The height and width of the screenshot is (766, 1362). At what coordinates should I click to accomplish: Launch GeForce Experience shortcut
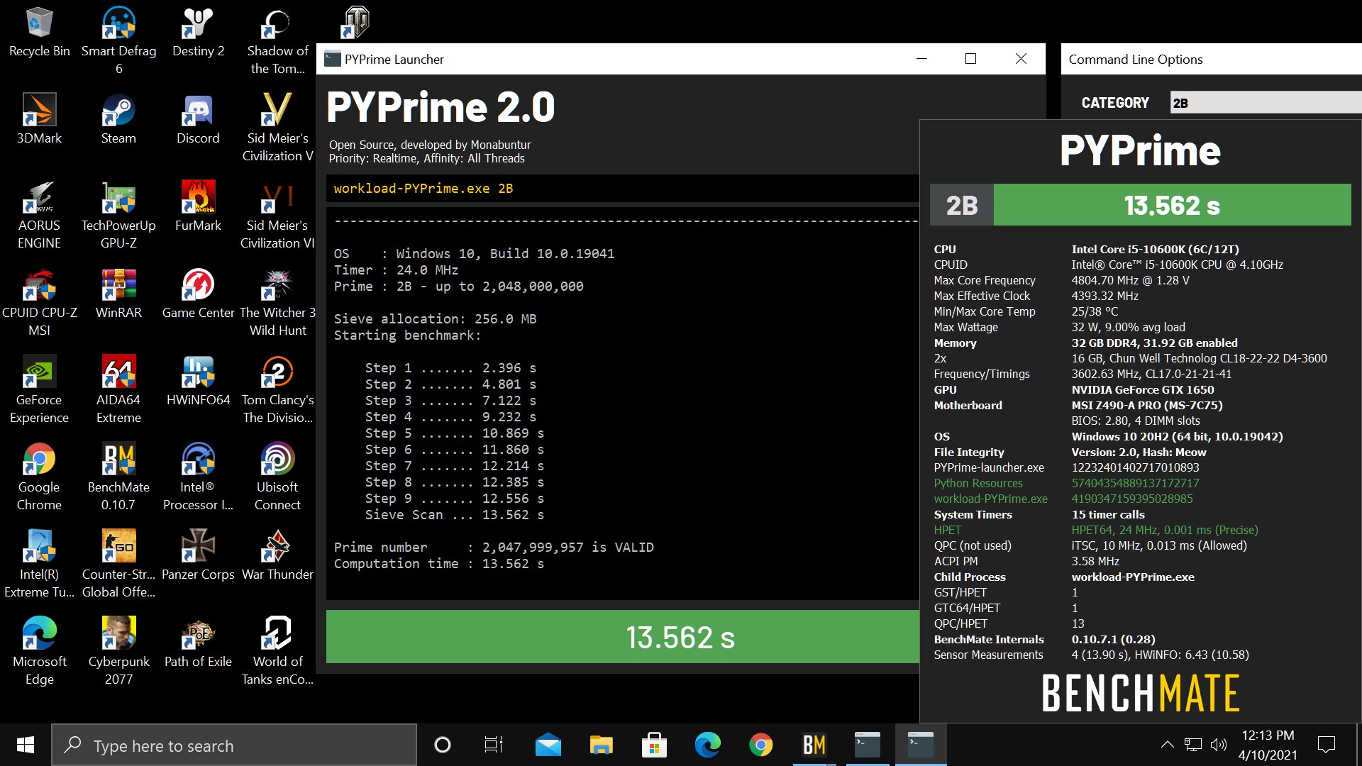[x=39, y=390]
